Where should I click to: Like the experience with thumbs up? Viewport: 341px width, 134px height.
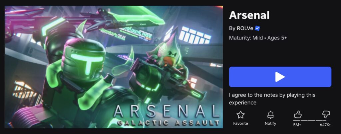pos(297,114)
